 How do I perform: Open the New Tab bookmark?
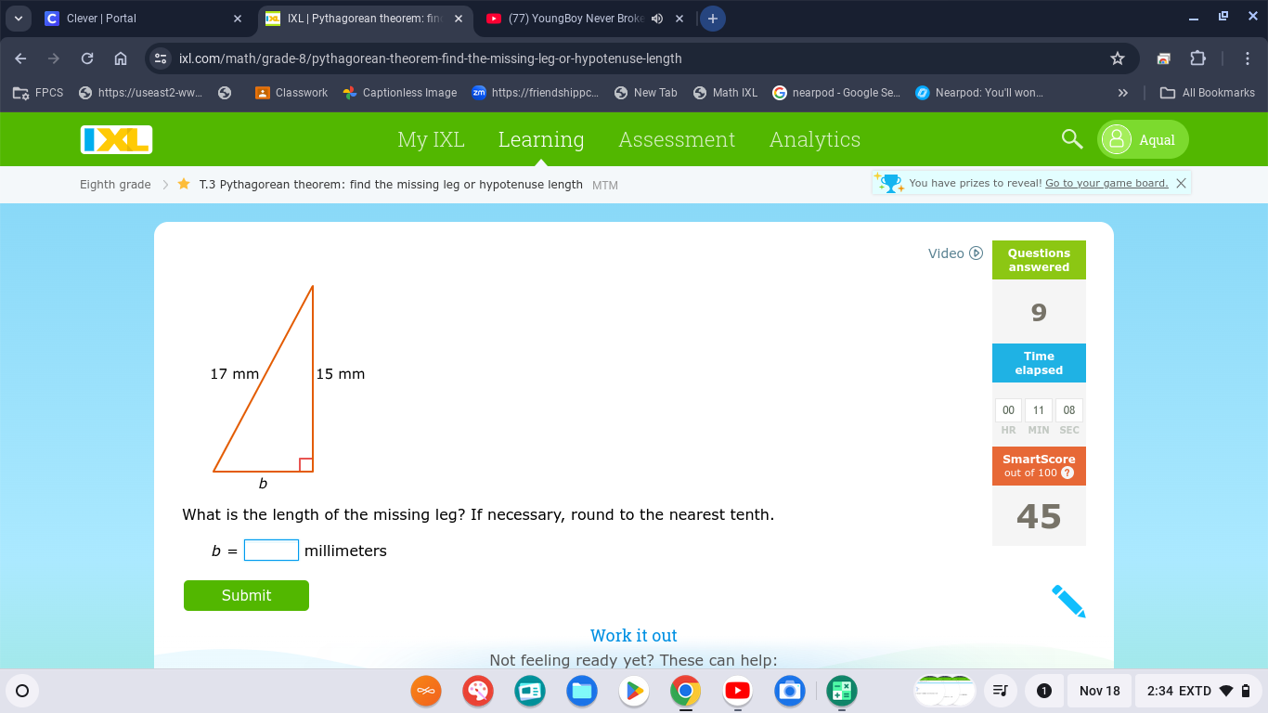coord(646,93)
